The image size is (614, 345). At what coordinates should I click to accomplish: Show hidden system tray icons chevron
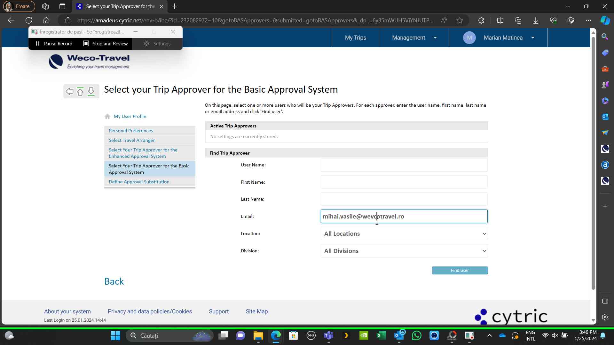coord(489,336)
